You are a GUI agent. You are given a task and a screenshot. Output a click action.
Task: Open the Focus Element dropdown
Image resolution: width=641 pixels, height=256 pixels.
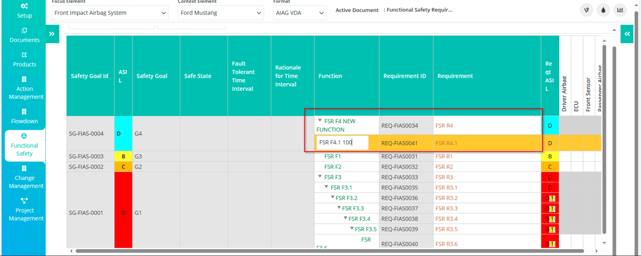pos(110,13)
